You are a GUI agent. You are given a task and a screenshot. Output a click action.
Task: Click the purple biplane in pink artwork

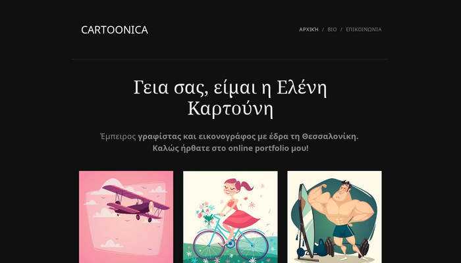point(136,203)
